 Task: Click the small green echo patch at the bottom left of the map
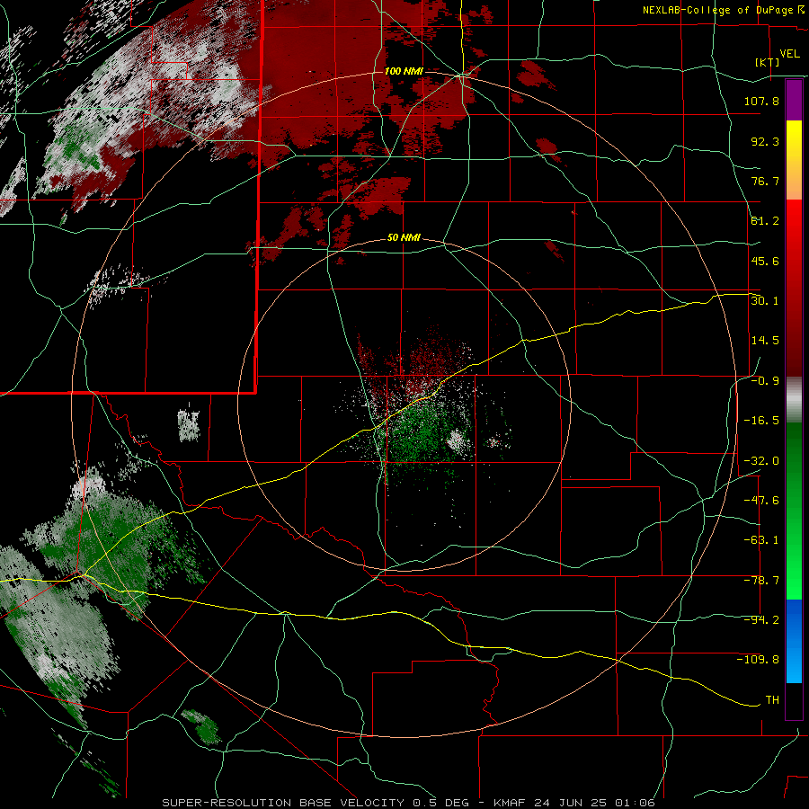pyautogui.click(x=202, y=725)
